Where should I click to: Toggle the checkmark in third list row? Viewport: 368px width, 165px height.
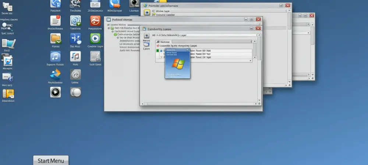tap(161, 58)
